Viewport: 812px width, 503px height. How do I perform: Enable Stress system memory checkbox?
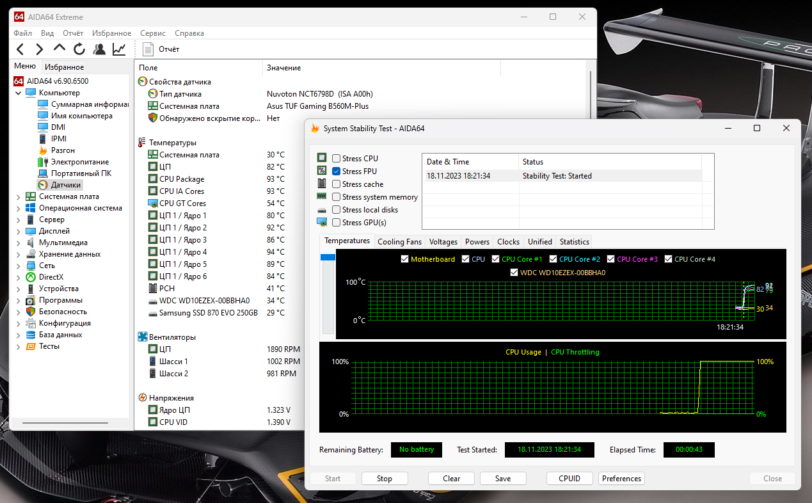(336, 197)
